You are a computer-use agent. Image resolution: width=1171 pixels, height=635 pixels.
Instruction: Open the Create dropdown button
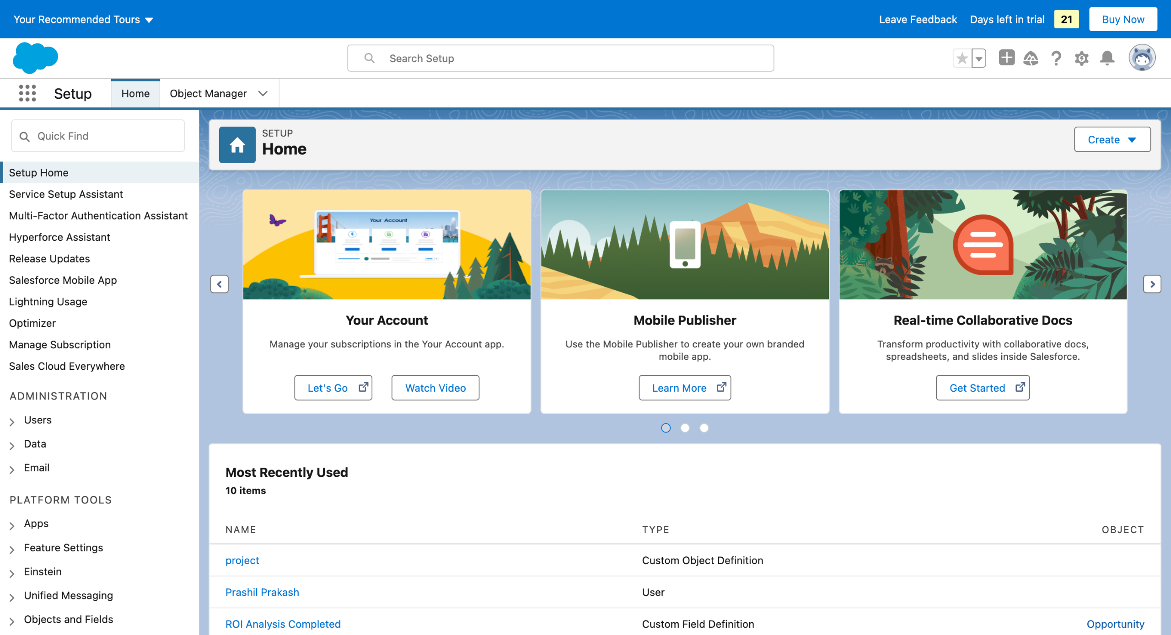click(1112, 139)
